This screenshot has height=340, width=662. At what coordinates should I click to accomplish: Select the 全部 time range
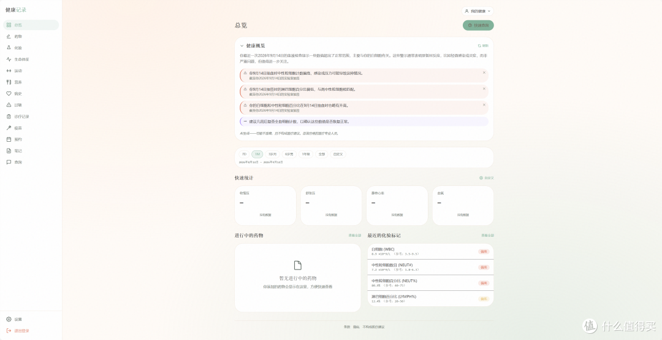point(322,155)
